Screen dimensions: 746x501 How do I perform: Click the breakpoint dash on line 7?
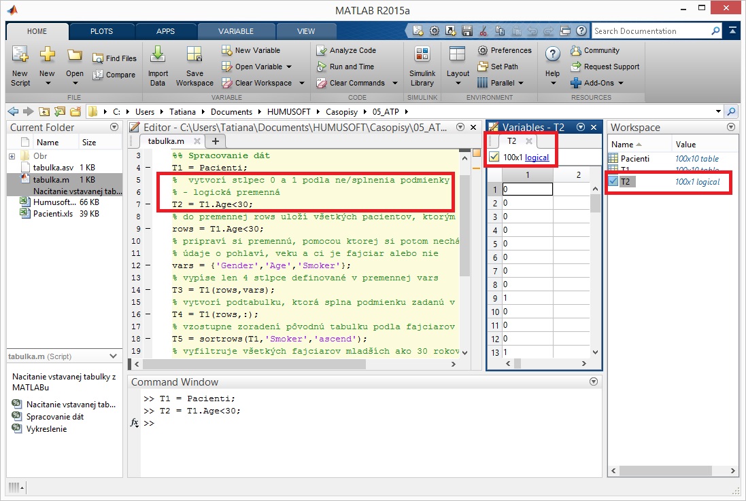[x=148, y=204]
